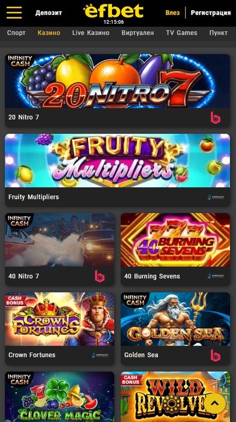Open the Виртуален tab

[138, 33]
